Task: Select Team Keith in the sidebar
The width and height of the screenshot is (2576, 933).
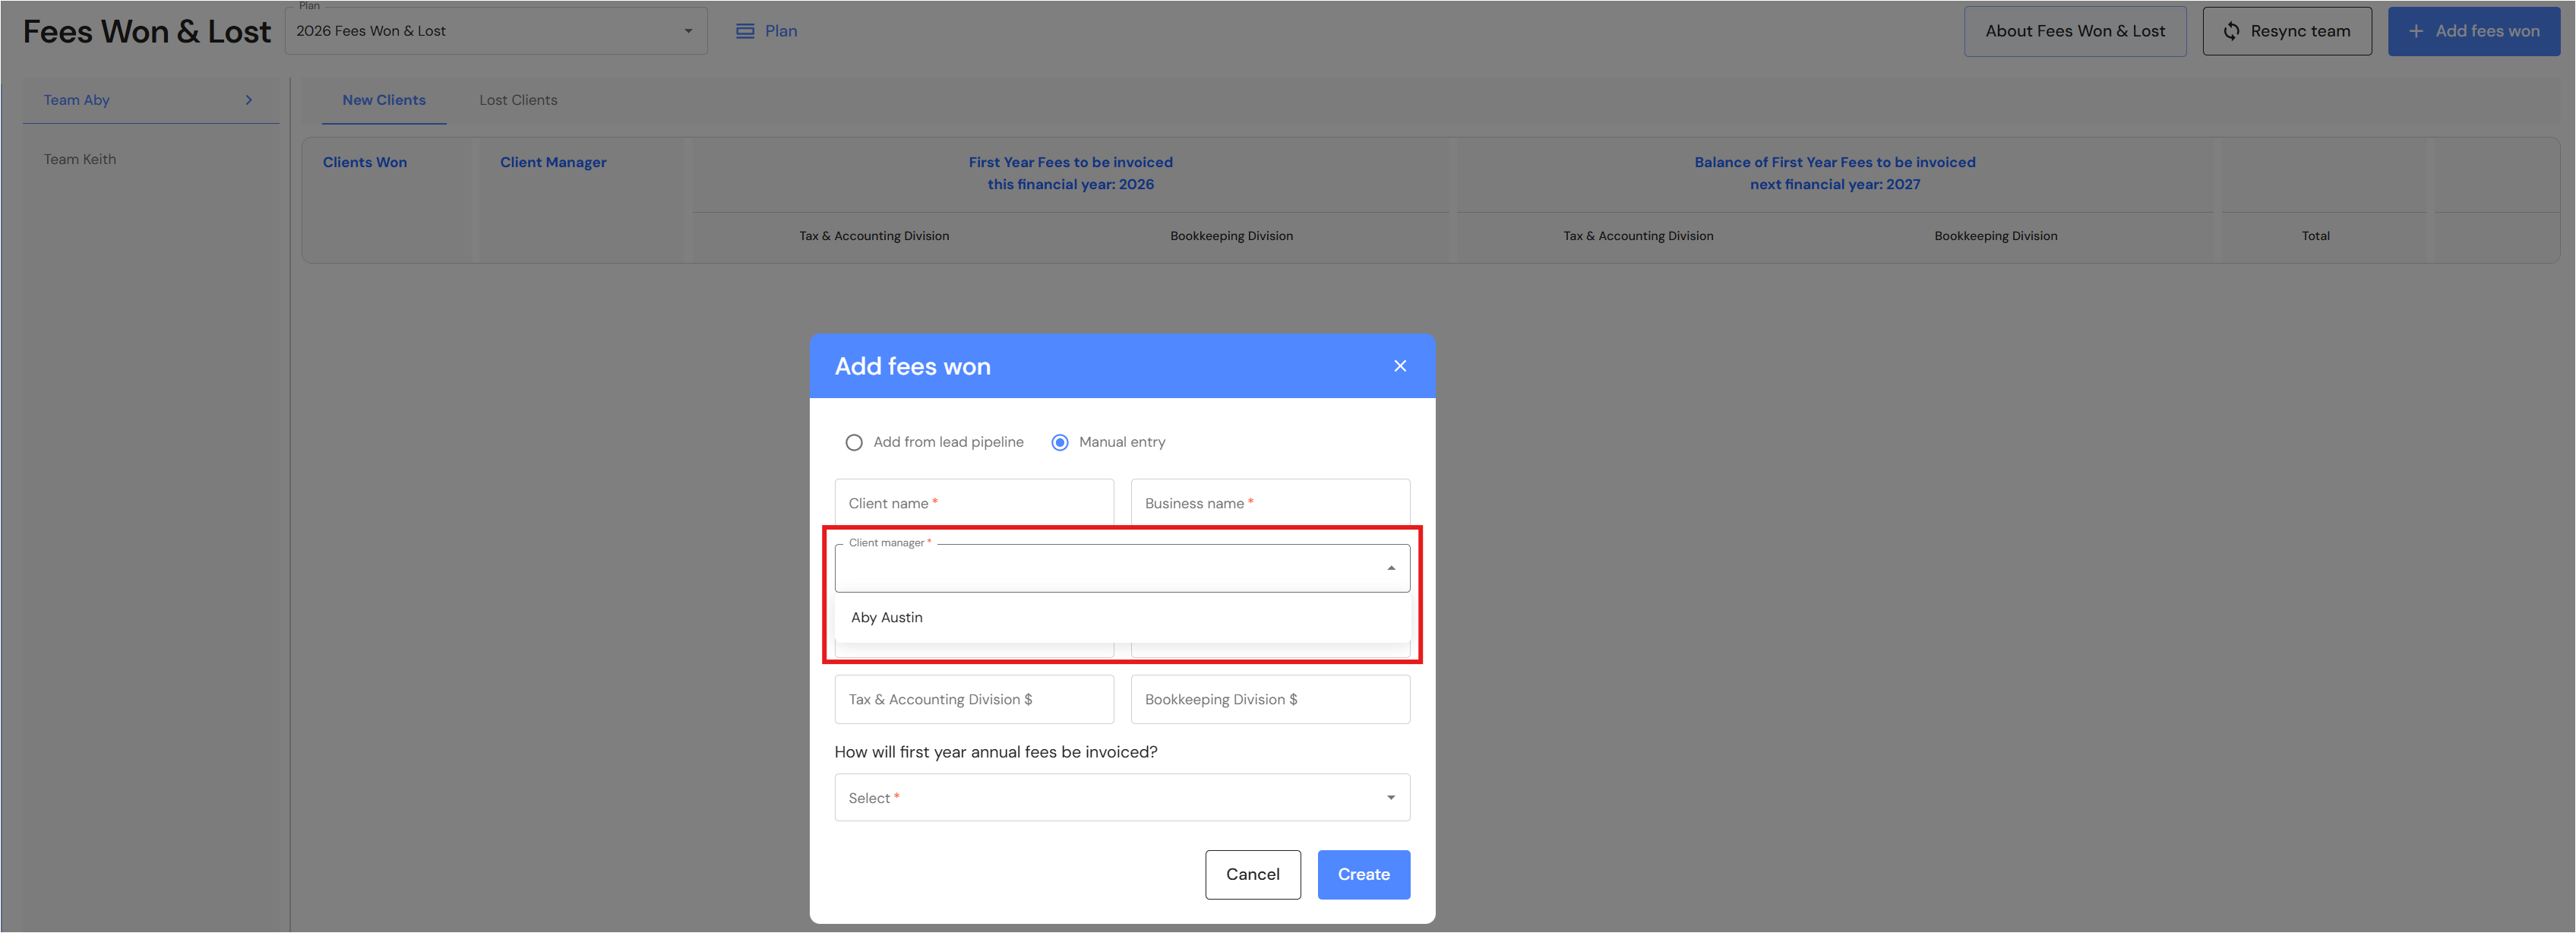Action: [80, 159]
